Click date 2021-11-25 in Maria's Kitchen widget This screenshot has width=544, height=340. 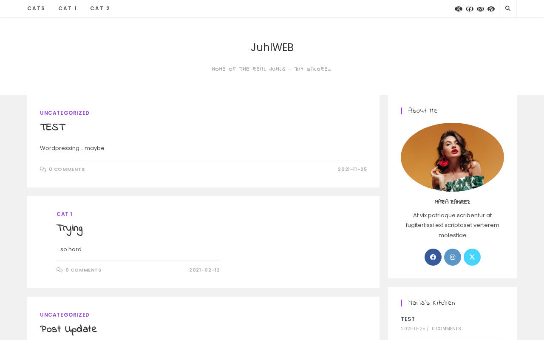(x=413, y=329)
